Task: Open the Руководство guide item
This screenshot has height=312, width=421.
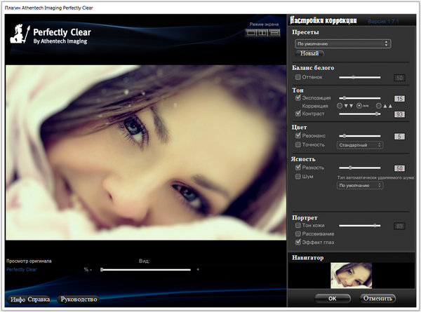Action: coord(79,299)
